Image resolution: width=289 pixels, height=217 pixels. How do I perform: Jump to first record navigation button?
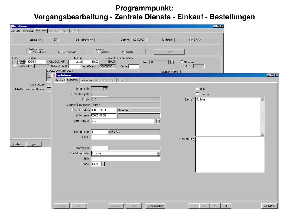coord(194,206)
